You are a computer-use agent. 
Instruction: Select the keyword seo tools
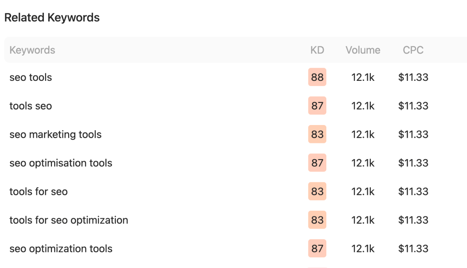pyautogui.click(x=30, y=77)
